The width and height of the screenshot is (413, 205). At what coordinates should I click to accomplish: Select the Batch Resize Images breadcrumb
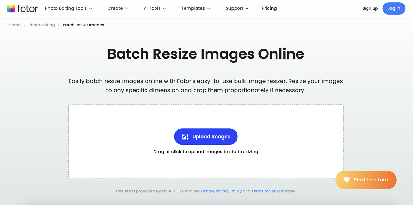coord(83,25)
